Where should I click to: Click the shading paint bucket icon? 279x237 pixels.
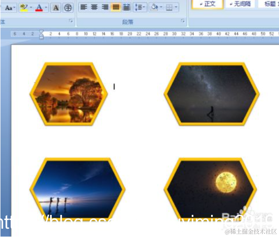(154, 7)
